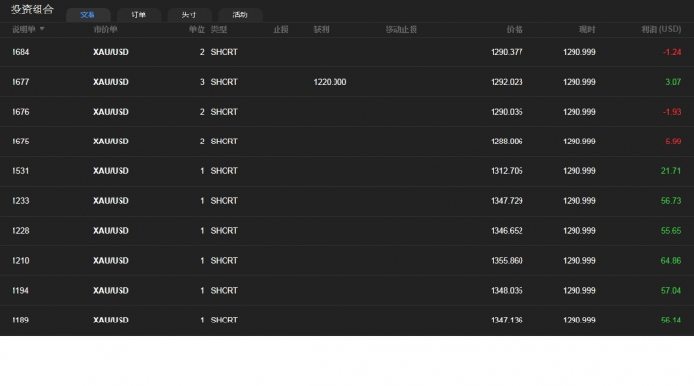Click SHORT type on trade 1233
Viewport: 694px width, 386px height.
point(224,201)
